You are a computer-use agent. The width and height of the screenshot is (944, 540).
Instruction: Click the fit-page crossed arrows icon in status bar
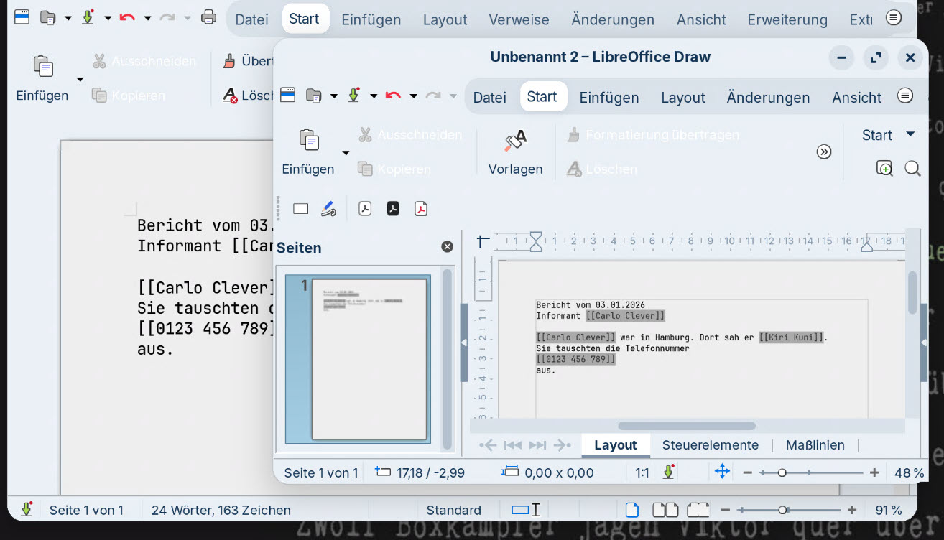click(x=722, y=472)
